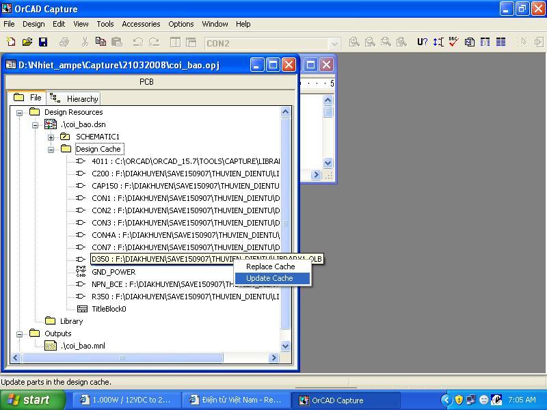Open the Tools menu
Viewport: 547px width, 410px height.
(105, 24)
